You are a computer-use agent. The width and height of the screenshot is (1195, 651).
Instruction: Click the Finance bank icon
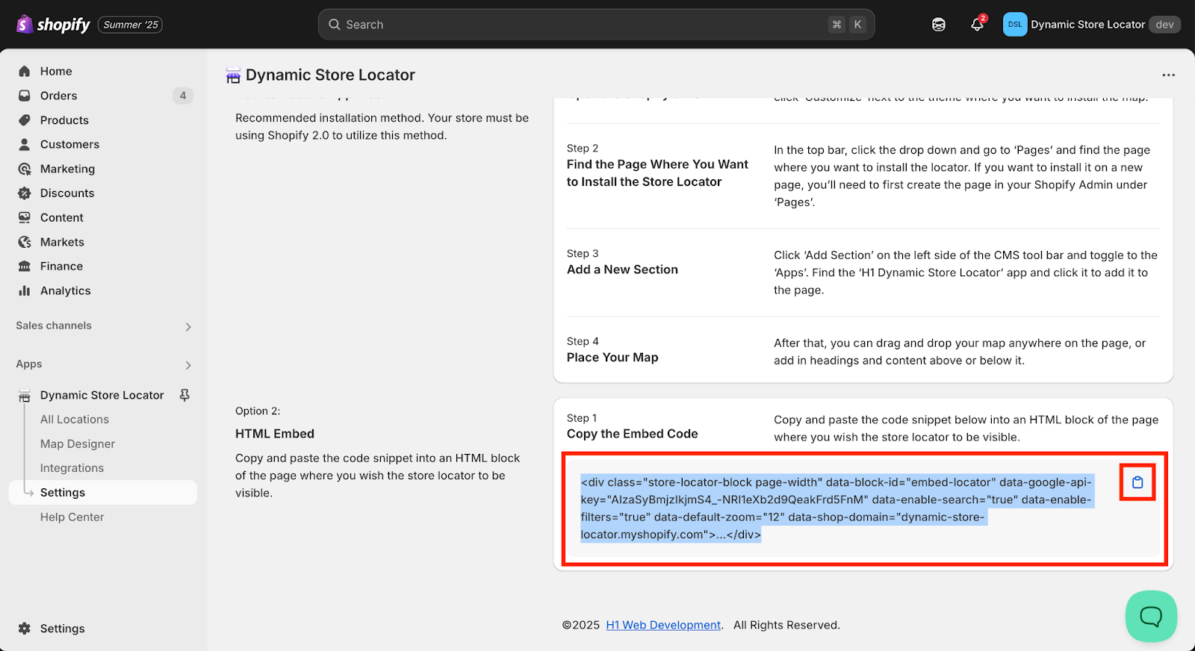(25, 266)
